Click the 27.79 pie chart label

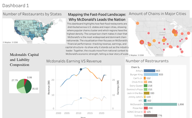15,80
